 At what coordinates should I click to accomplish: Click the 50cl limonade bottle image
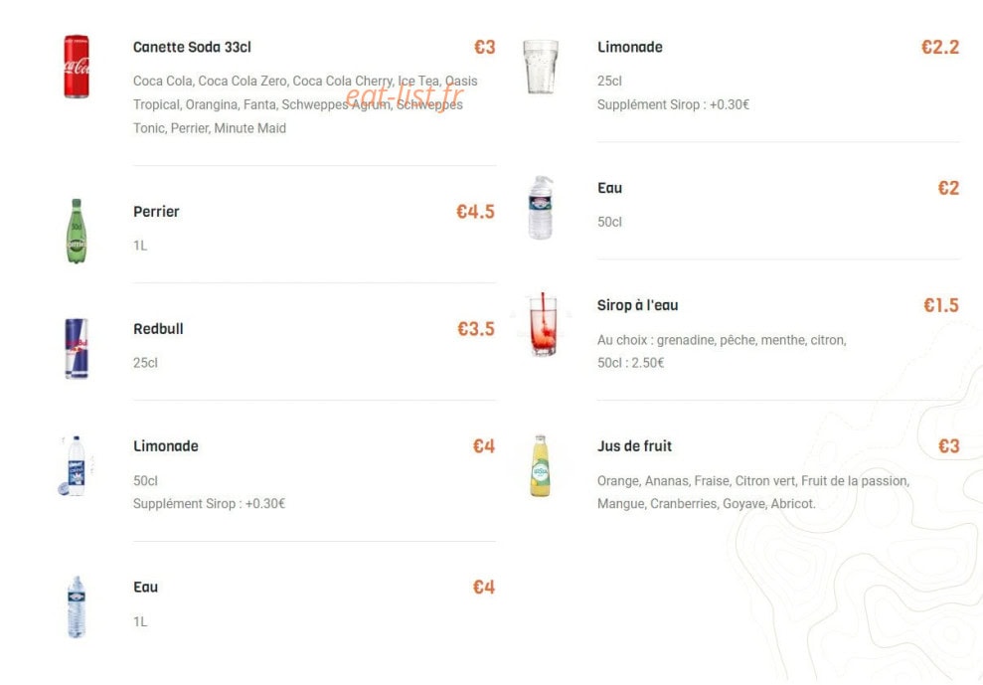click(x=76, y=466)
